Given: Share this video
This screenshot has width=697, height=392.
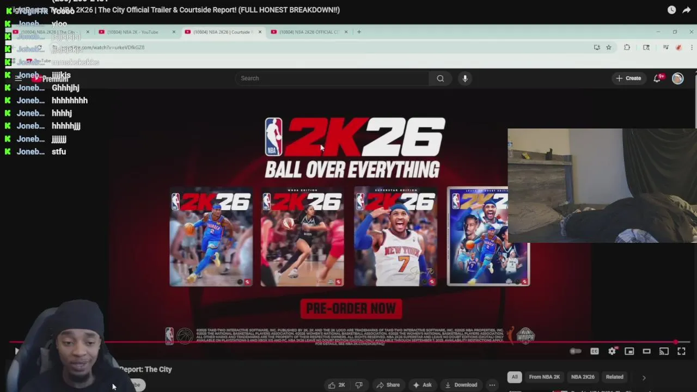Looking at the screenshot, I should coord(388,385).
